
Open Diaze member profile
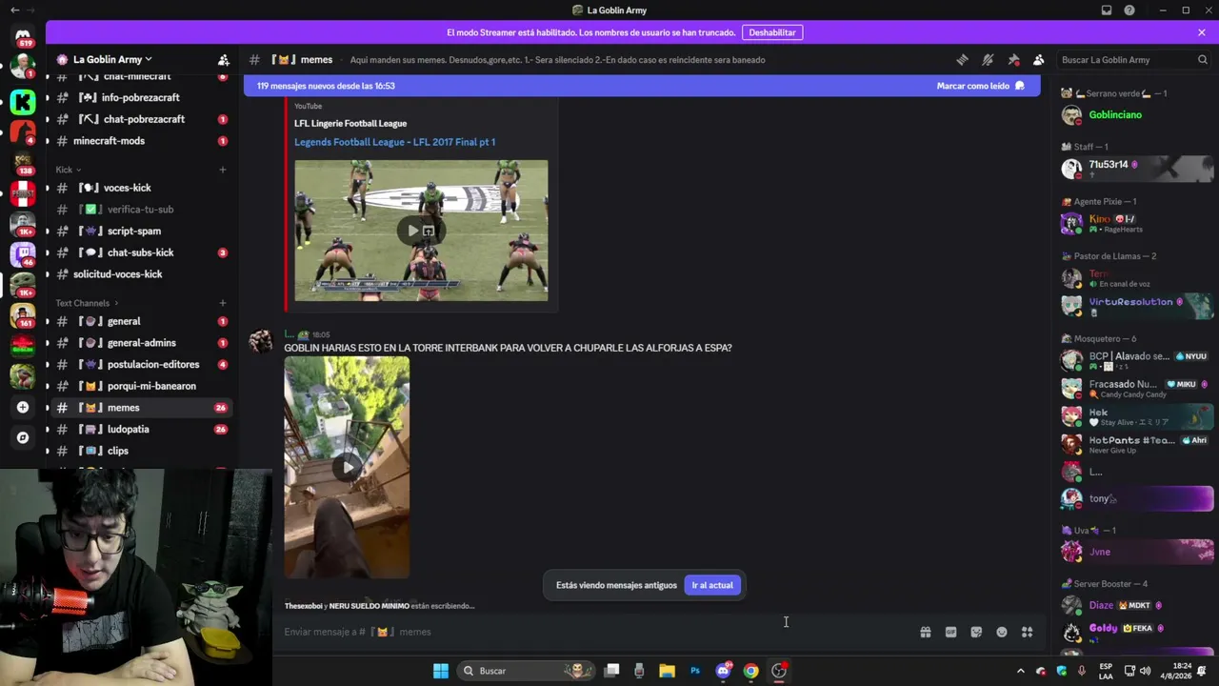1137,605
